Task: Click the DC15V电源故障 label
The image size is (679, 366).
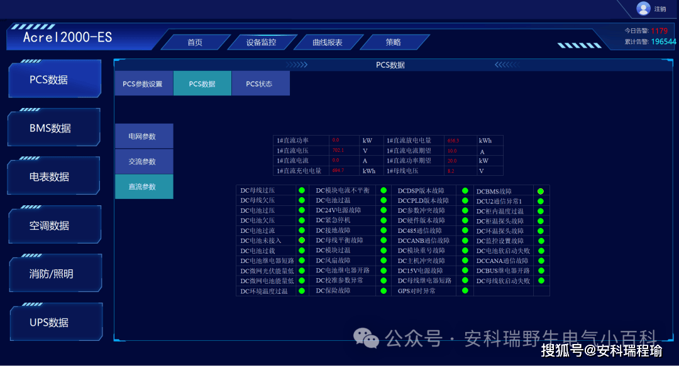Action: 420,271
